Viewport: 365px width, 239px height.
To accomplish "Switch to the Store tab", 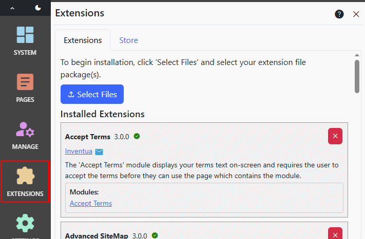I will tap(128, 40).
